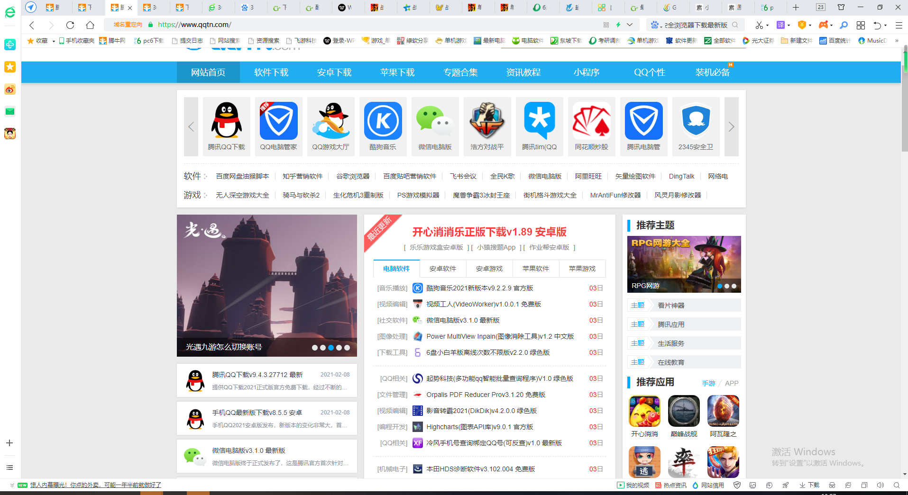Open 我的视频 in the status bar

[x=633, y=485]
